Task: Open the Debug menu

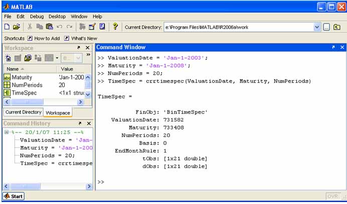Action: tap(37, 16)
